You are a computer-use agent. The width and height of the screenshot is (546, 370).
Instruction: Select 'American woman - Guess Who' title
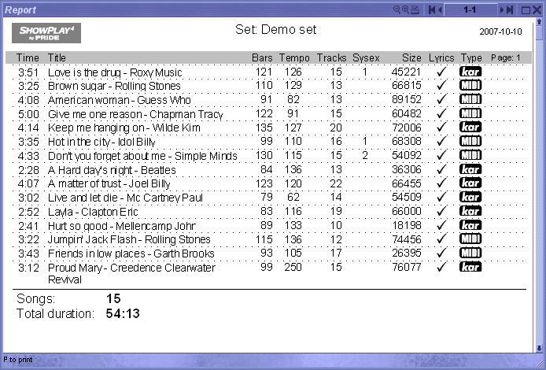coord(120,100)
